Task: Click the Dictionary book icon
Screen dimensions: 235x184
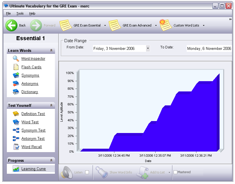Action: 16,92
